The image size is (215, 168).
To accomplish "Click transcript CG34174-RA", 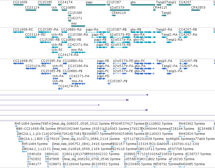I will pos(60,57).
